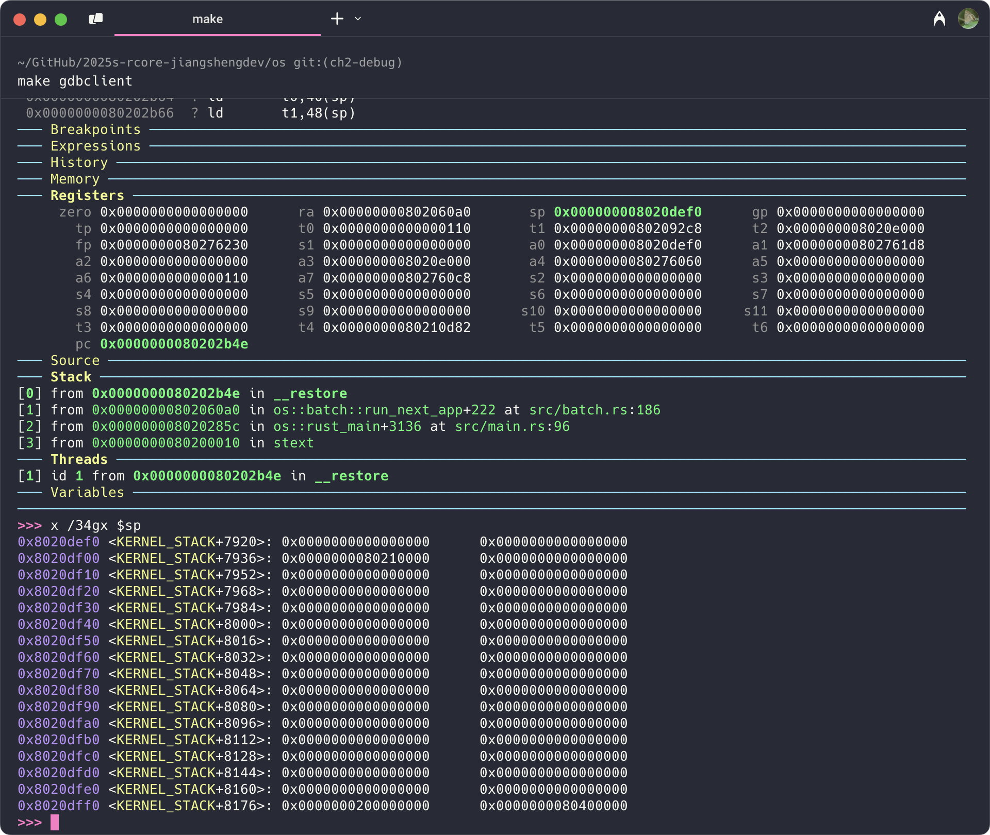Click the red close window button

(20, 20)
